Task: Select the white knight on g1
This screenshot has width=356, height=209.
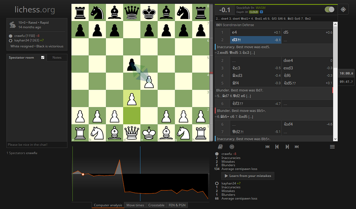Action: [183, 133]
